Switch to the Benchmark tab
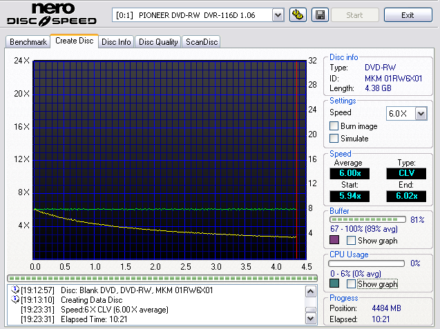 click(x=28, y=42)
